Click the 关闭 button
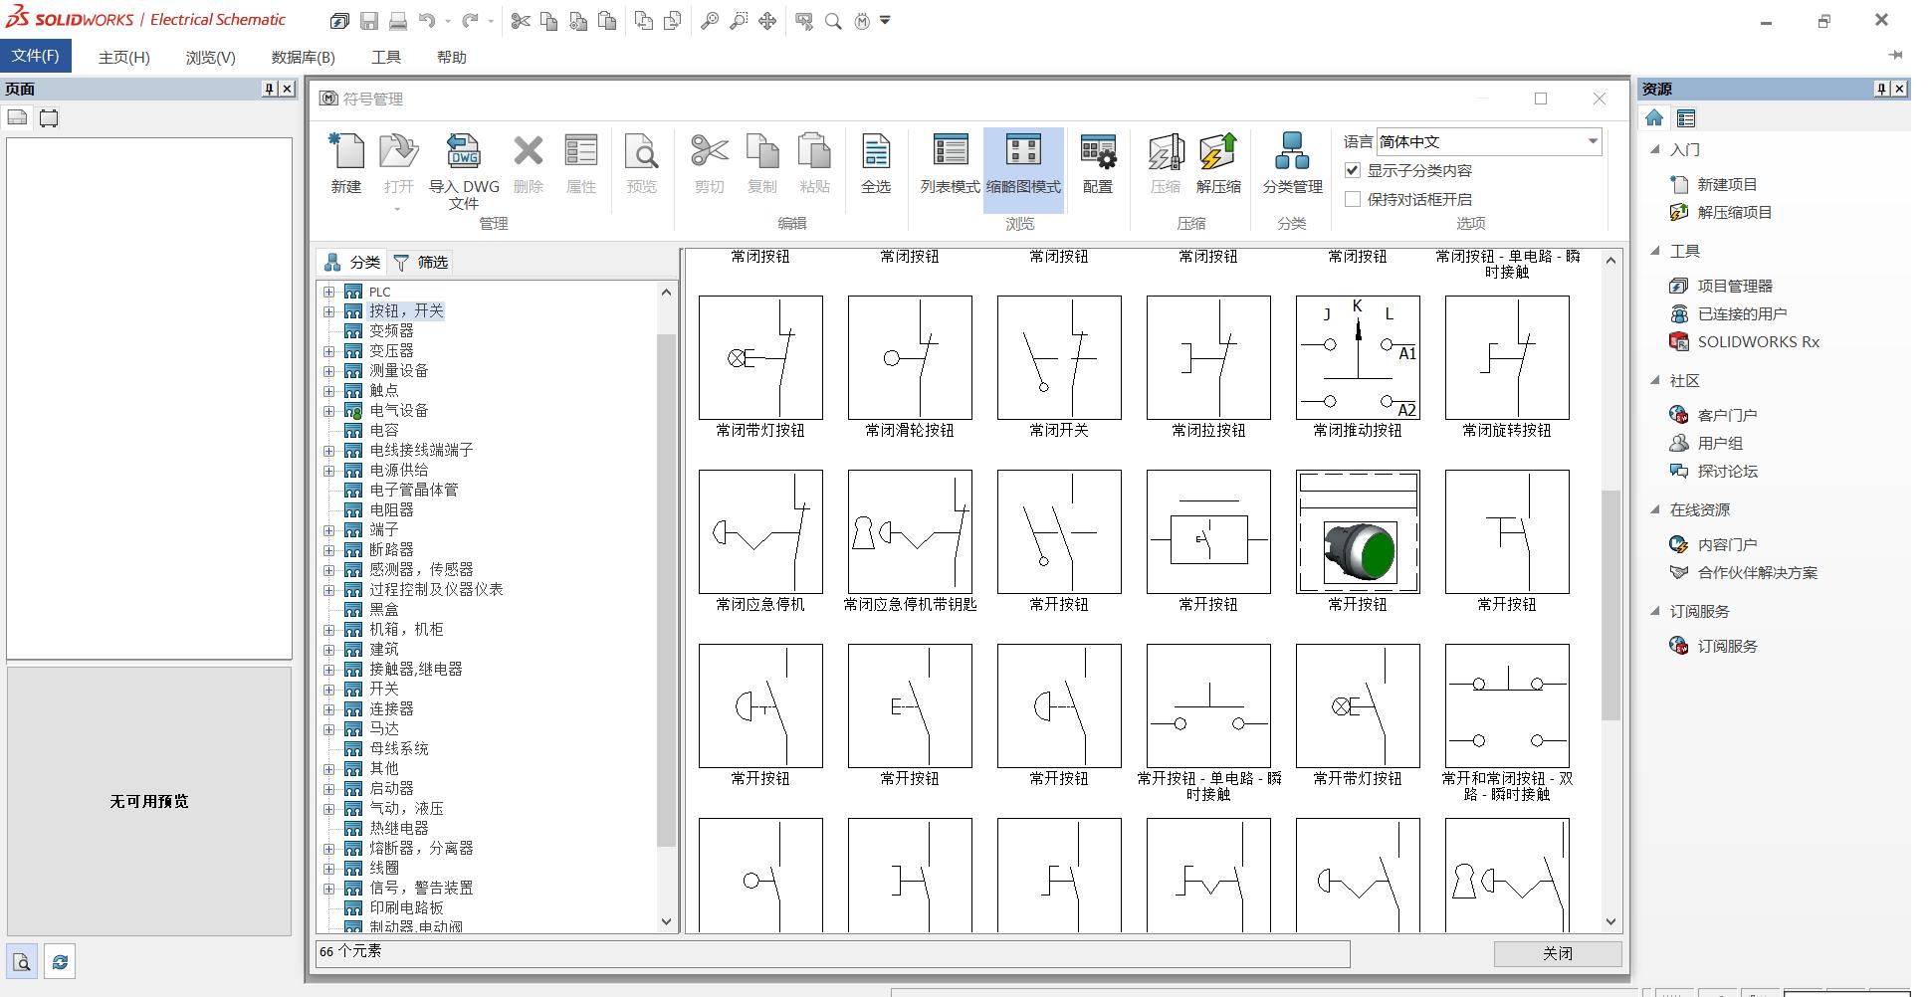 pyautogui.click(x=1558, y=953)
